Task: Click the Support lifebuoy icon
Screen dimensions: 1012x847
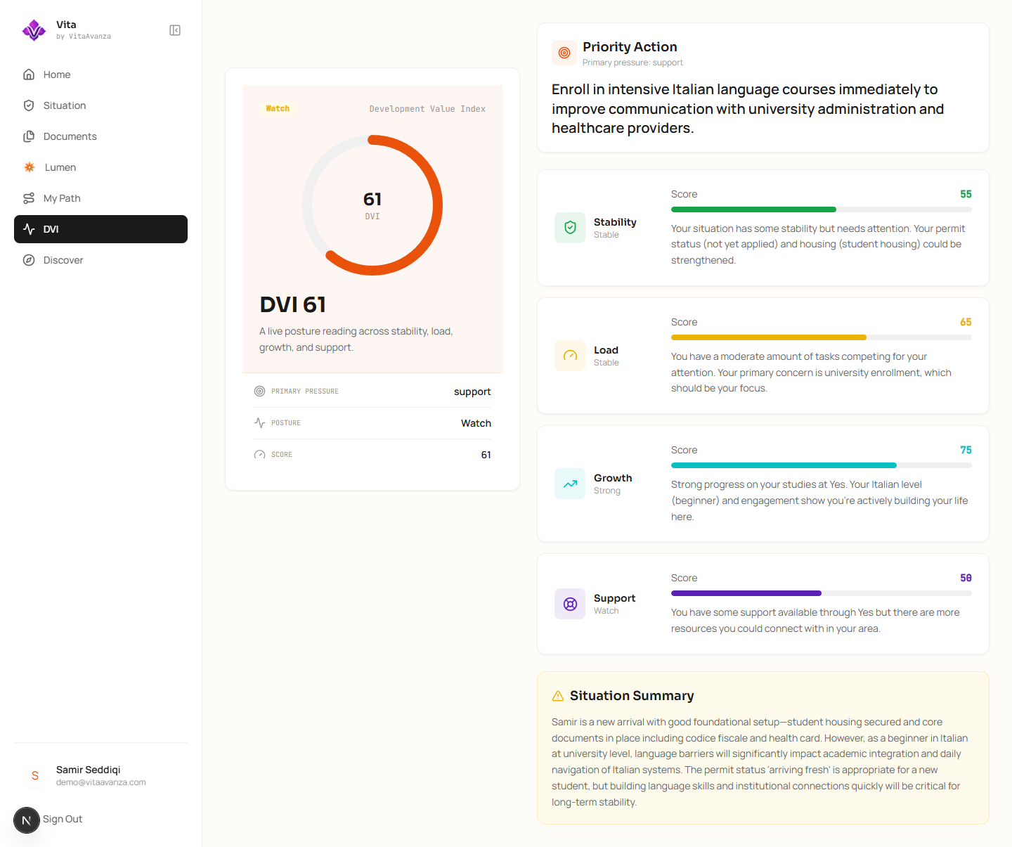Action: pyautogui.click(x=570, y=604)
